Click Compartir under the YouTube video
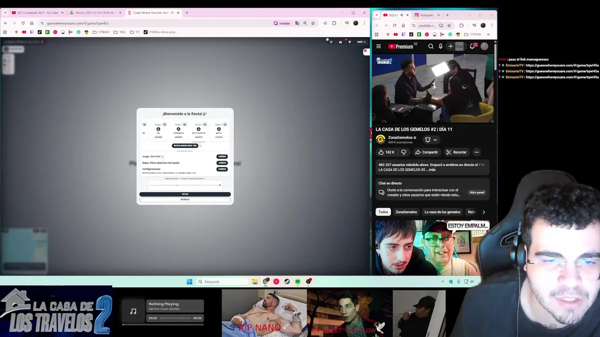600x337 pixels. coord(427,152)
